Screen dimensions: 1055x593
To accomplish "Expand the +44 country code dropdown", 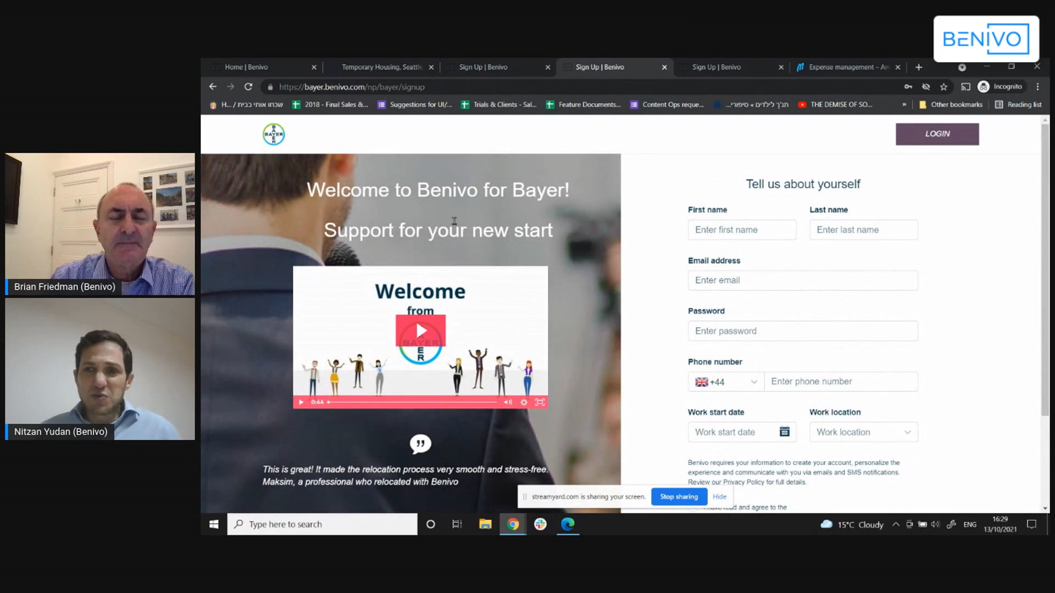I will (725, 382).
